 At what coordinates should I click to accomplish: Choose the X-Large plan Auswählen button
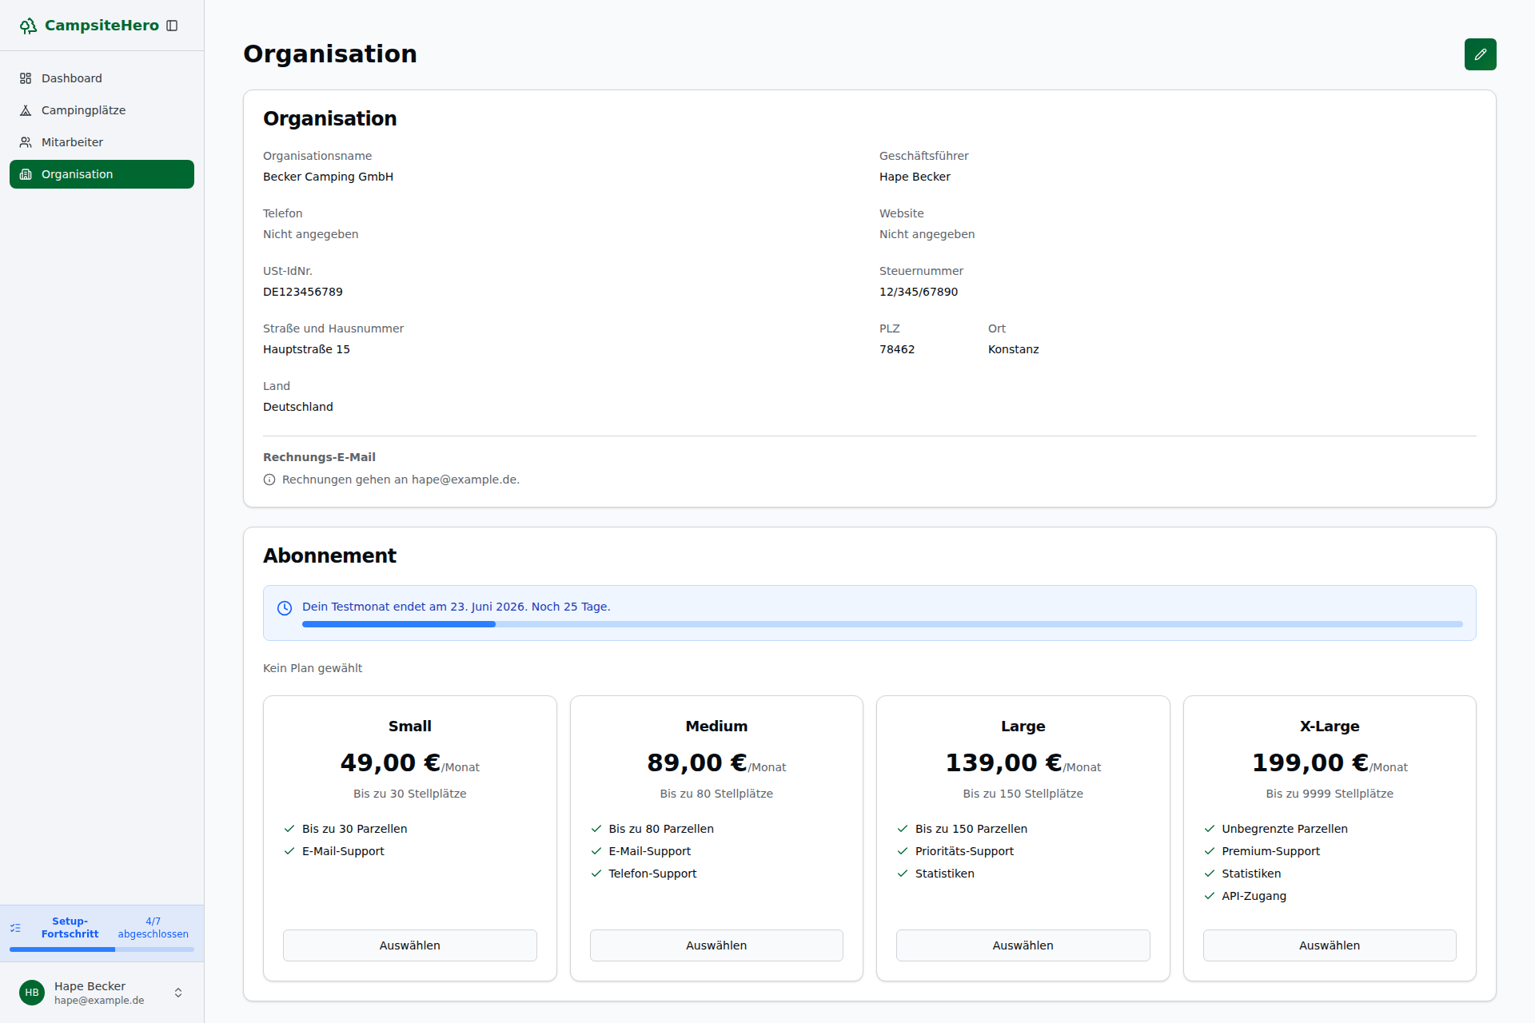[1330, 945]
